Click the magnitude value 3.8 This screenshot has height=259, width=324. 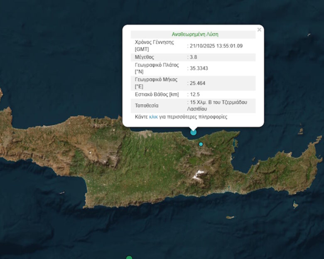193,57
